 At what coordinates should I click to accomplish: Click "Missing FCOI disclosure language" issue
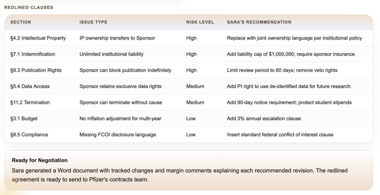pyautogui.click(x=118, y=135)
